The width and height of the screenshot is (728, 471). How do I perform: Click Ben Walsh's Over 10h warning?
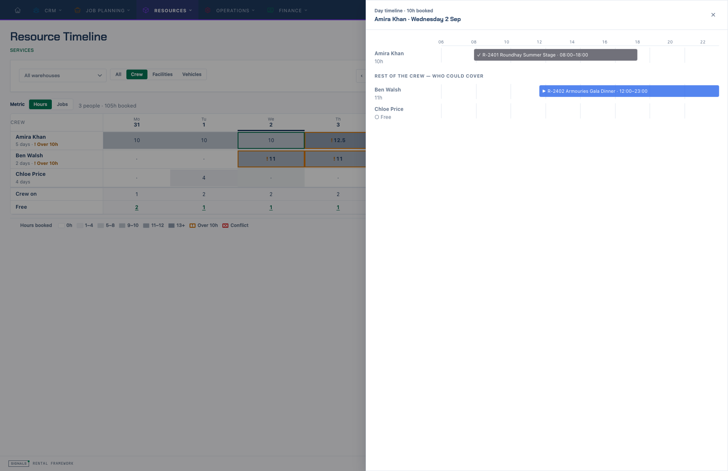46,163
